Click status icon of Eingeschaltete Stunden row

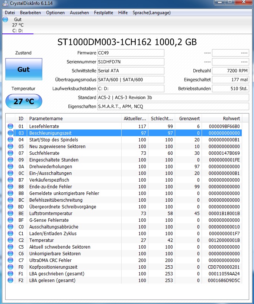click(x=10, y=160)
